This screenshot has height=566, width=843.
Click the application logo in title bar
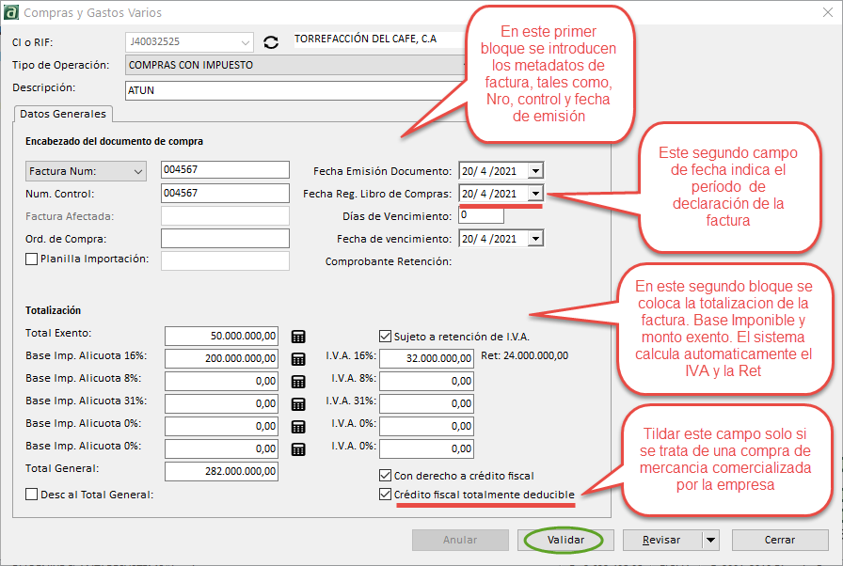coord(10,13)
